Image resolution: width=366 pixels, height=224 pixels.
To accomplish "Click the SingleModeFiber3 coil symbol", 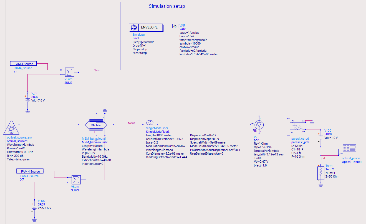I will 150,123.
